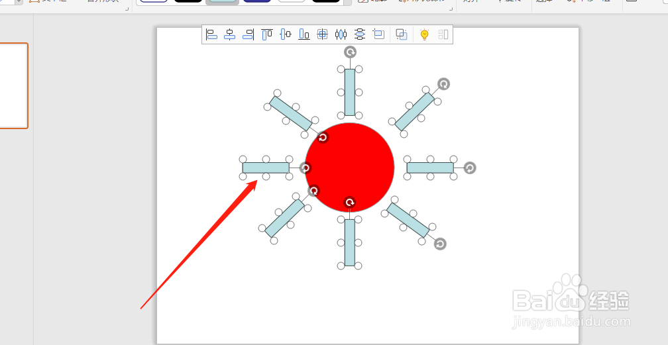668x345 pixels.
Task: Select the top vertical blue rectangle
Action: pos(350,93)
